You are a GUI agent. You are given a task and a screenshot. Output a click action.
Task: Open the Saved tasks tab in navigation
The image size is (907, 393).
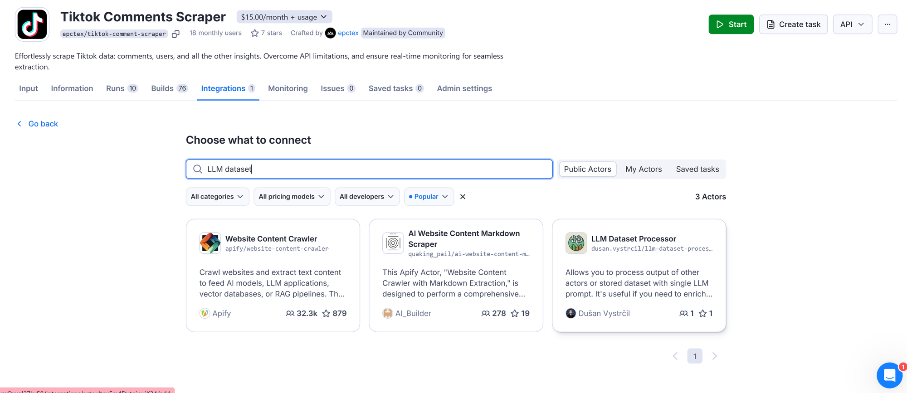(396, 88)
